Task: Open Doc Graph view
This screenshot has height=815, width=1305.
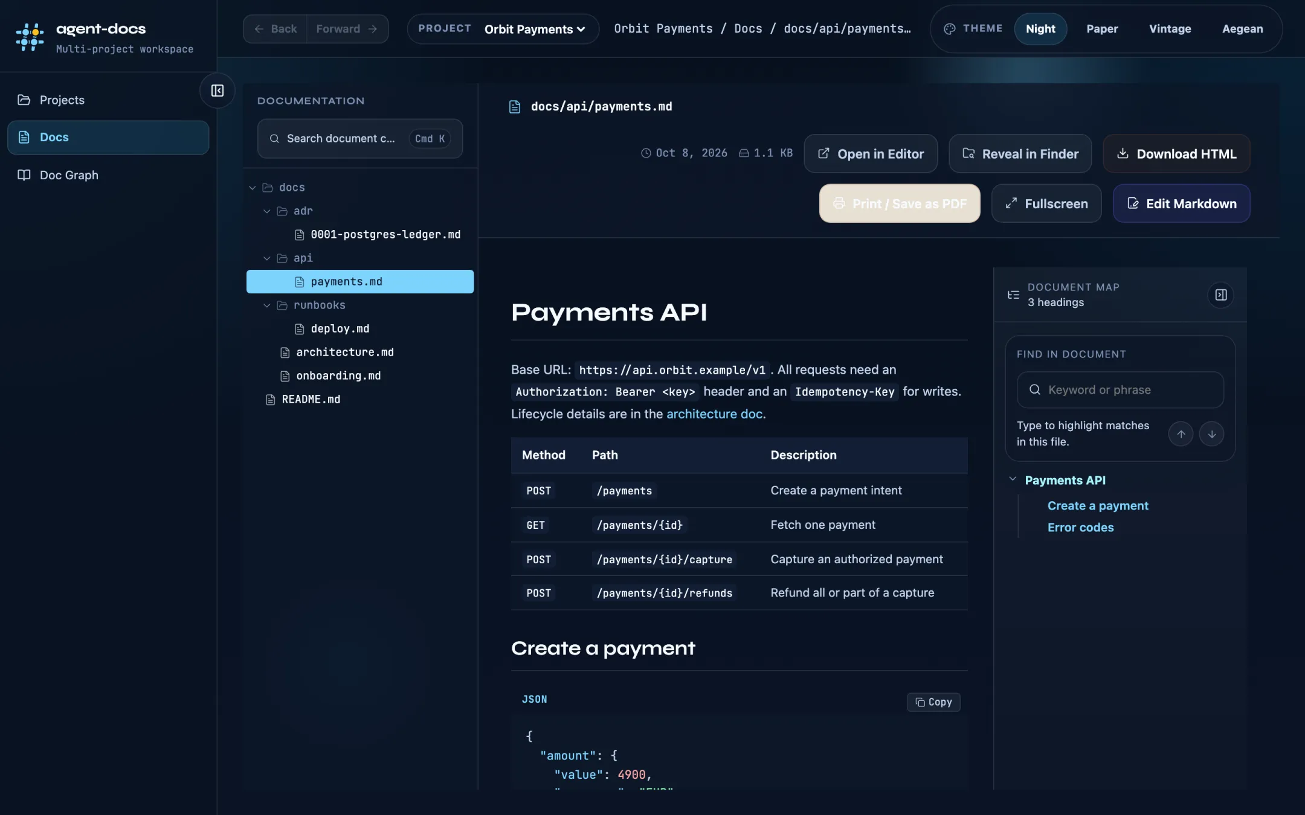Action: pyautogui.click(x=108, y=175)
